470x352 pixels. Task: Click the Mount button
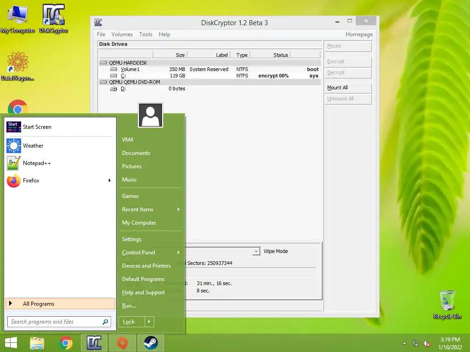click(x=348, y=46)
